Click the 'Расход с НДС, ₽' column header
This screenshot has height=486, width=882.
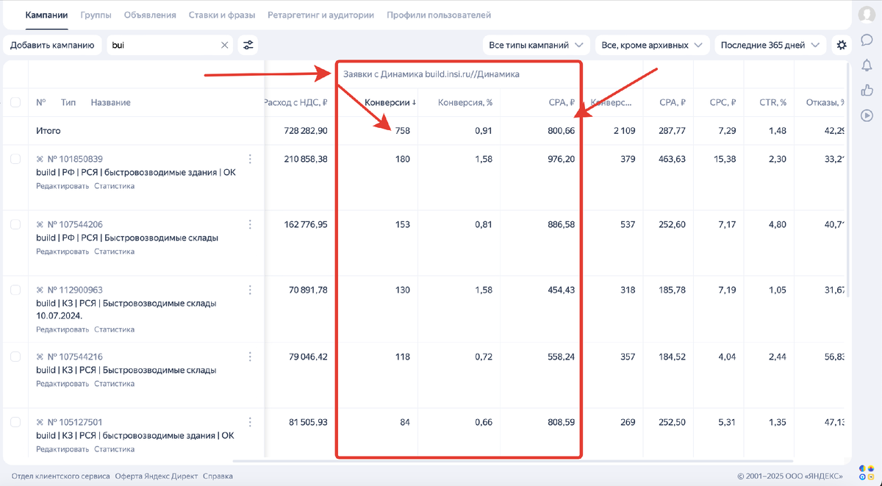click(x=295, y=102)
